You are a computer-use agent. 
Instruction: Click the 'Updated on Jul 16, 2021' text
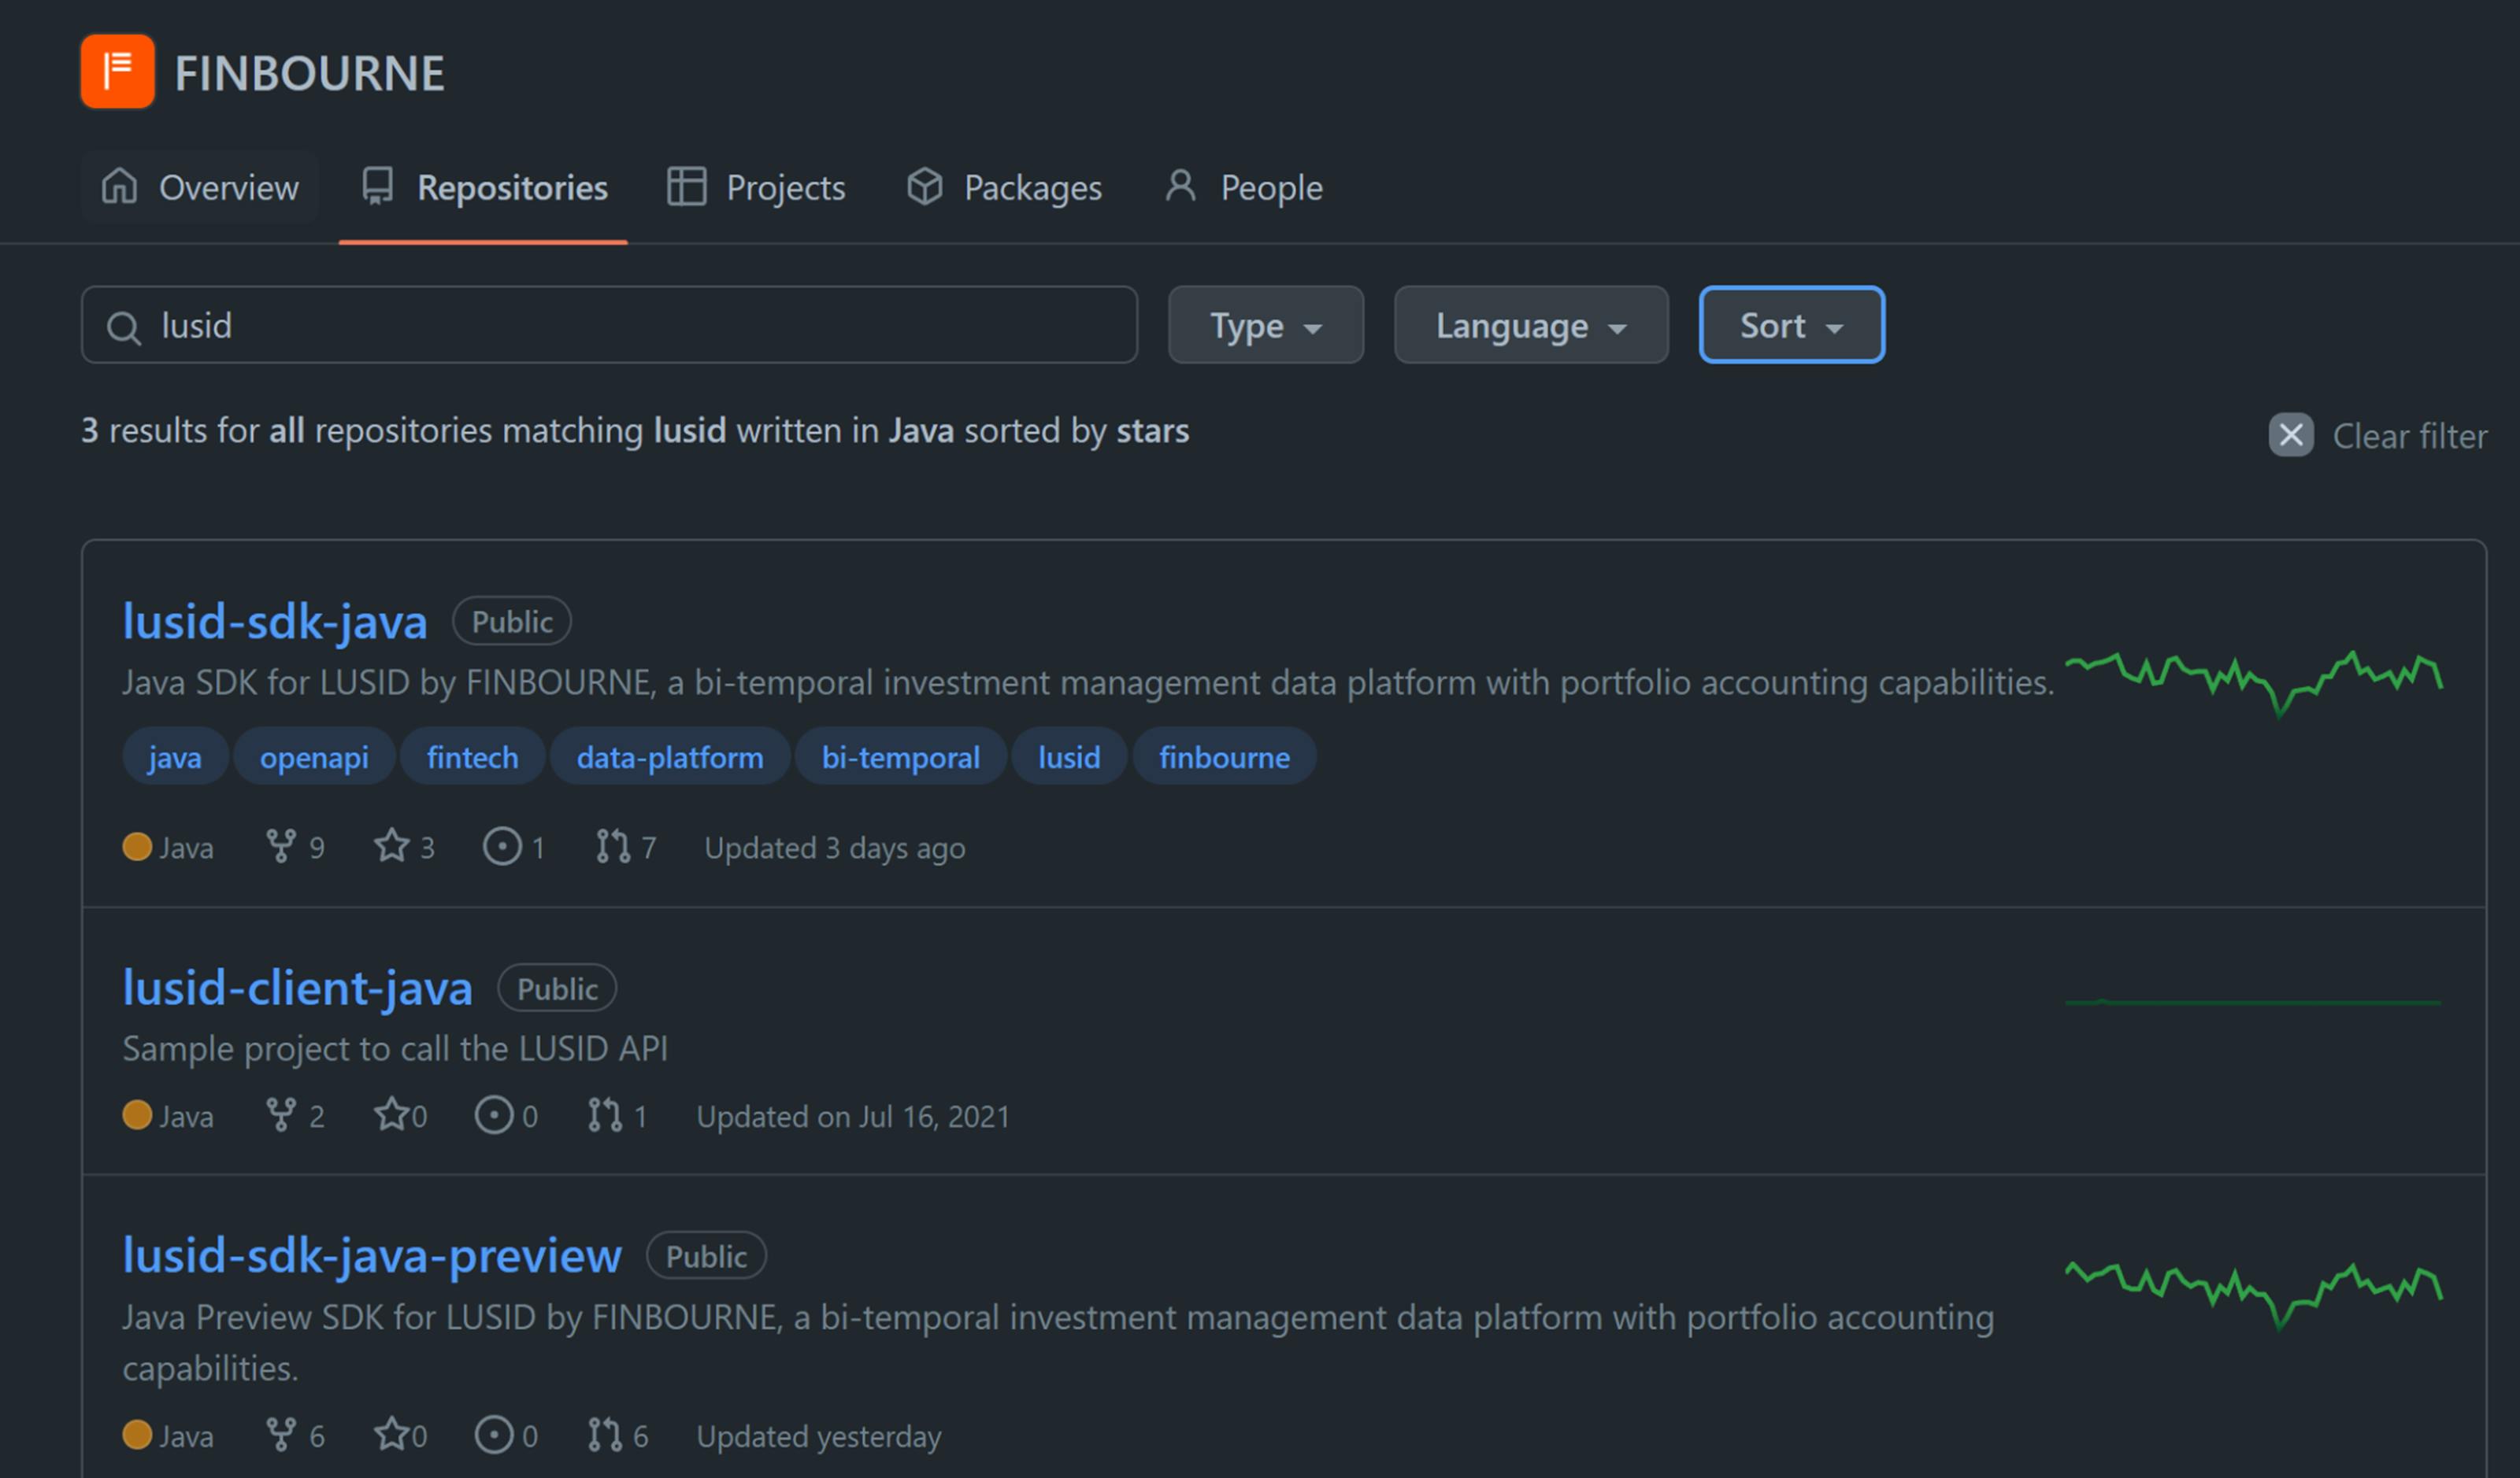(x=853, y=1115)
